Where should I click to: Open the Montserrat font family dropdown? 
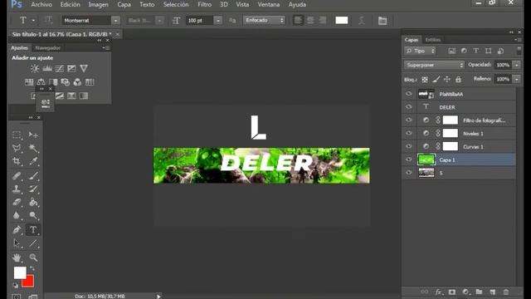pos(116,21)
